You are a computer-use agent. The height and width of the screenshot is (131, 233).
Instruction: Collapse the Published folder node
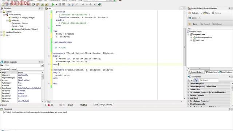pos(7,20)
